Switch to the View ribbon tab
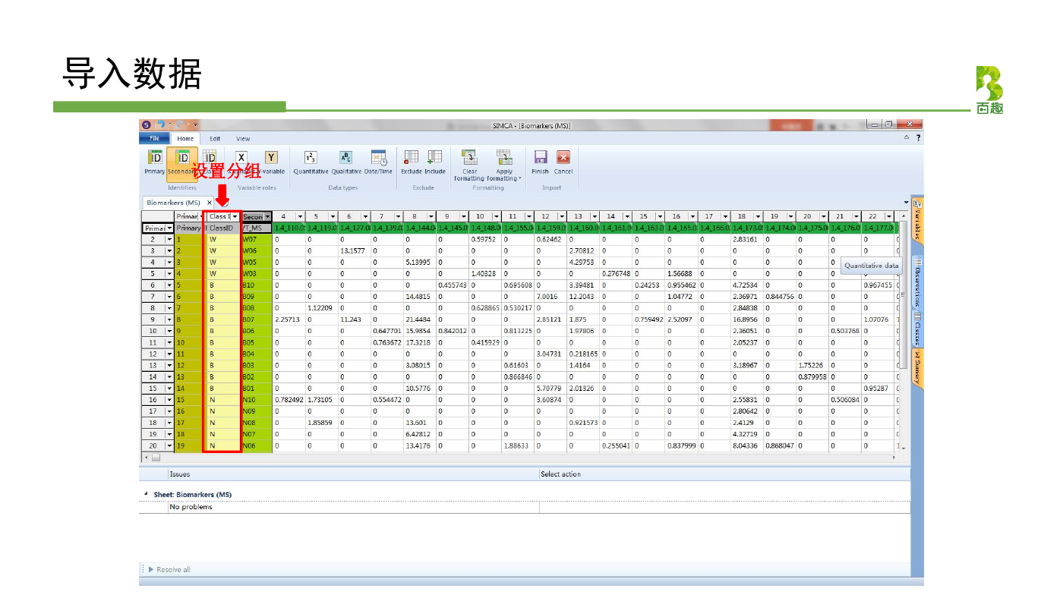The height and width of the screenshot is (598, 1063). tap(243, 138)
